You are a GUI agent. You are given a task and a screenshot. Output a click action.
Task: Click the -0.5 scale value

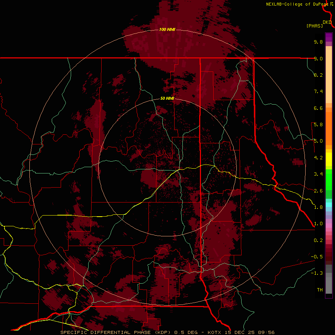[x=317, y=257]
